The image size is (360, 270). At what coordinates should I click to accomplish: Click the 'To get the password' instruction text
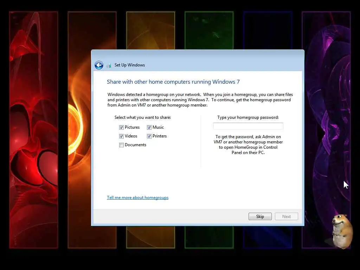click(248, 144)
